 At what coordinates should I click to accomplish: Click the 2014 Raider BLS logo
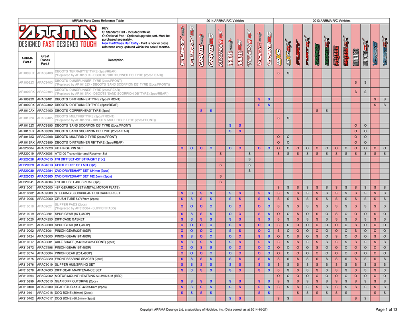[239, 53]
